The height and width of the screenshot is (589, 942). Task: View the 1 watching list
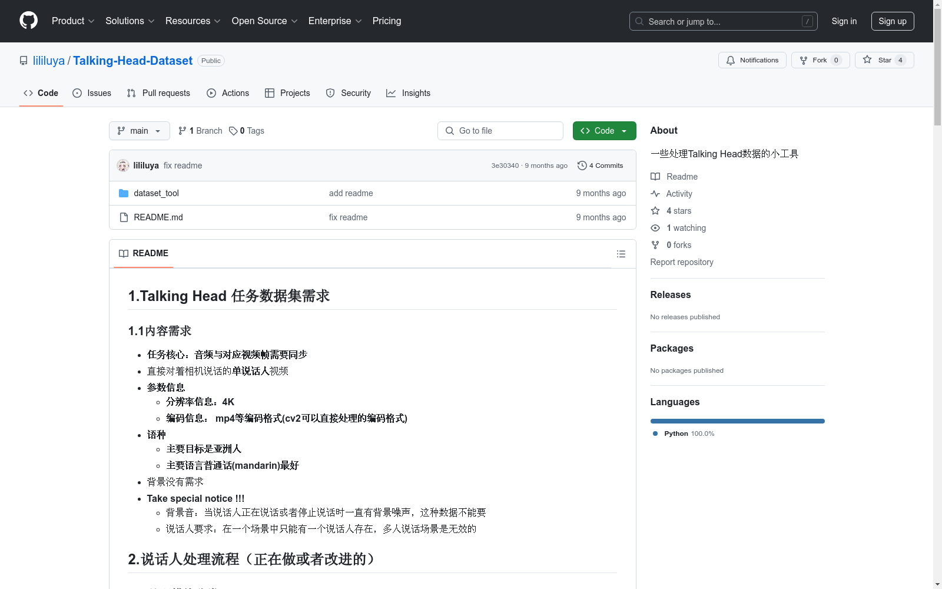[678, 228]
